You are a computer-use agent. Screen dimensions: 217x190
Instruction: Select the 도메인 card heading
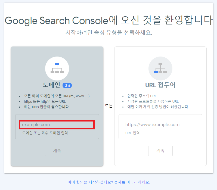click(x=51, y=85)
